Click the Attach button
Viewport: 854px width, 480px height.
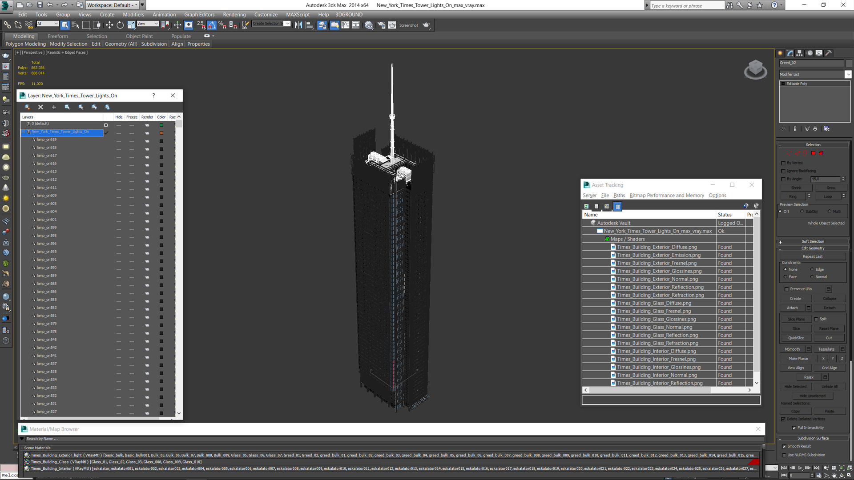pyautogui.click(x=792, y=308)
